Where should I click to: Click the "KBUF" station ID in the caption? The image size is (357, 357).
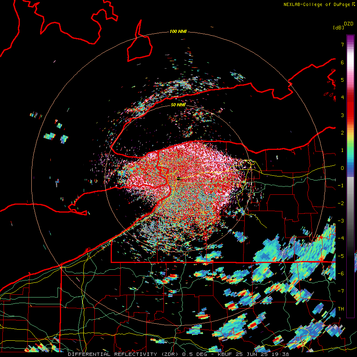(224, 354)
